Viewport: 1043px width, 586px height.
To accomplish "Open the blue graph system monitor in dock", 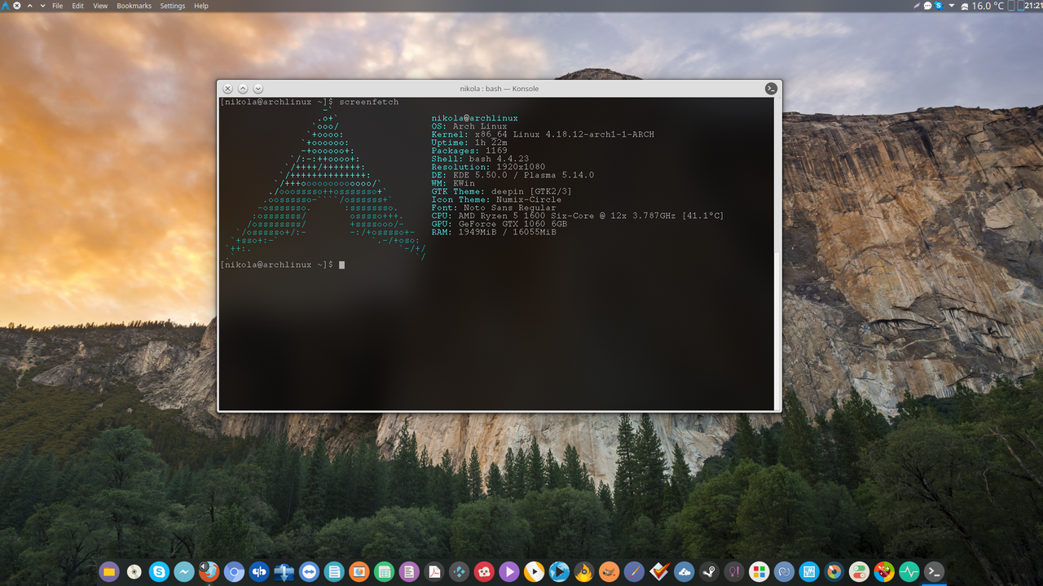I will [x=808, y=572].
